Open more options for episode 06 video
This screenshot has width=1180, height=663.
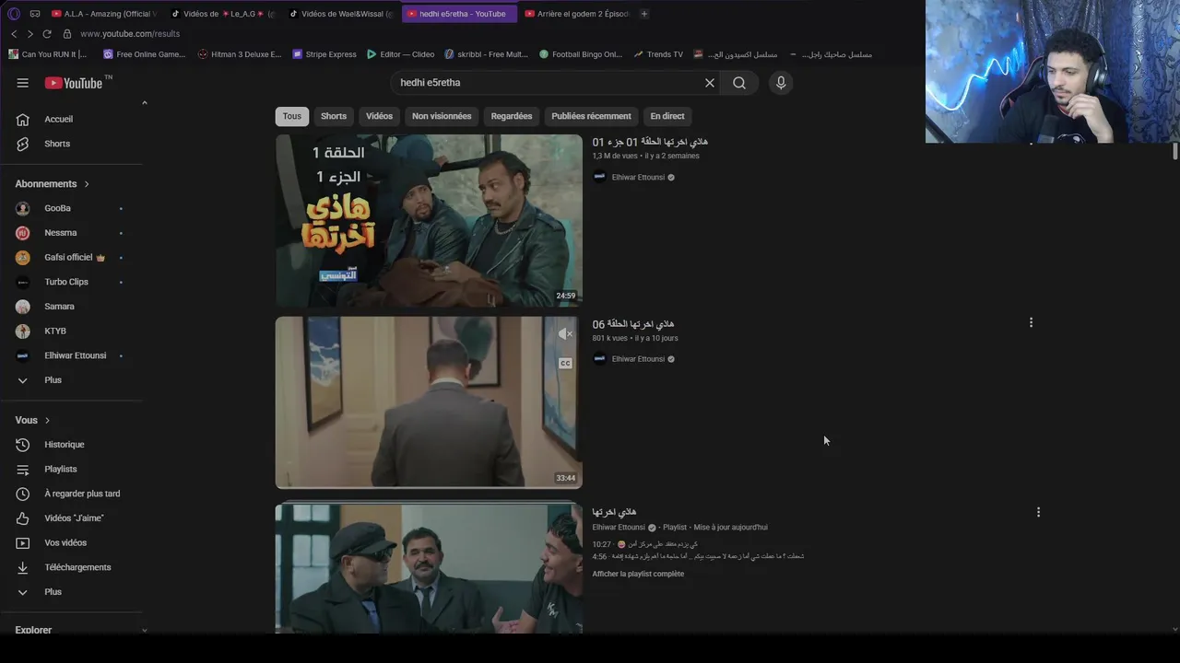[x=1031, y=322]
